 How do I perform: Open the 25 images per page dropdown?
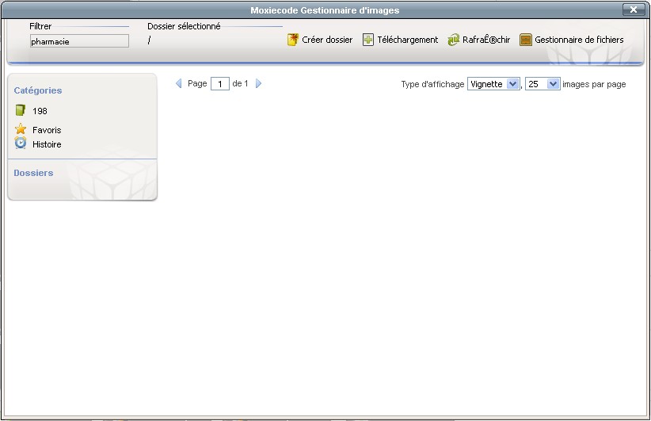coord(542,84)
